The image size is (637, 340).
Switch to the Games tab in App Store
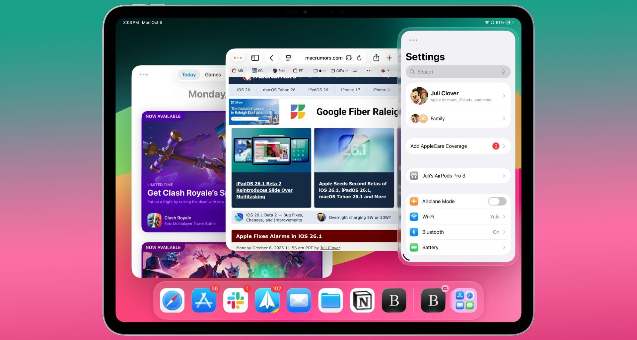pyautogui.click(x=213, y=74)
